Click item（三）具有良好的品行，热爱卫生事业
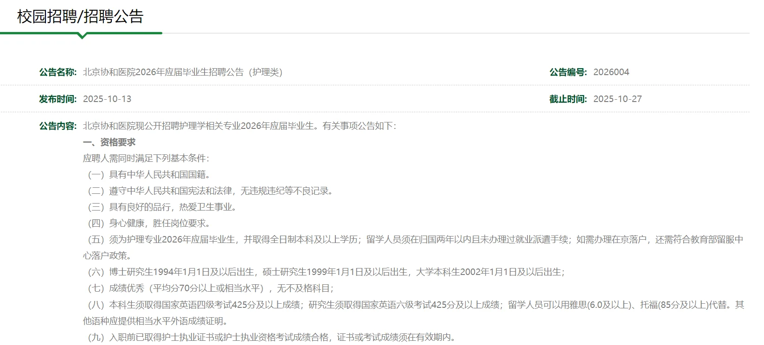 tap(162, 207)
